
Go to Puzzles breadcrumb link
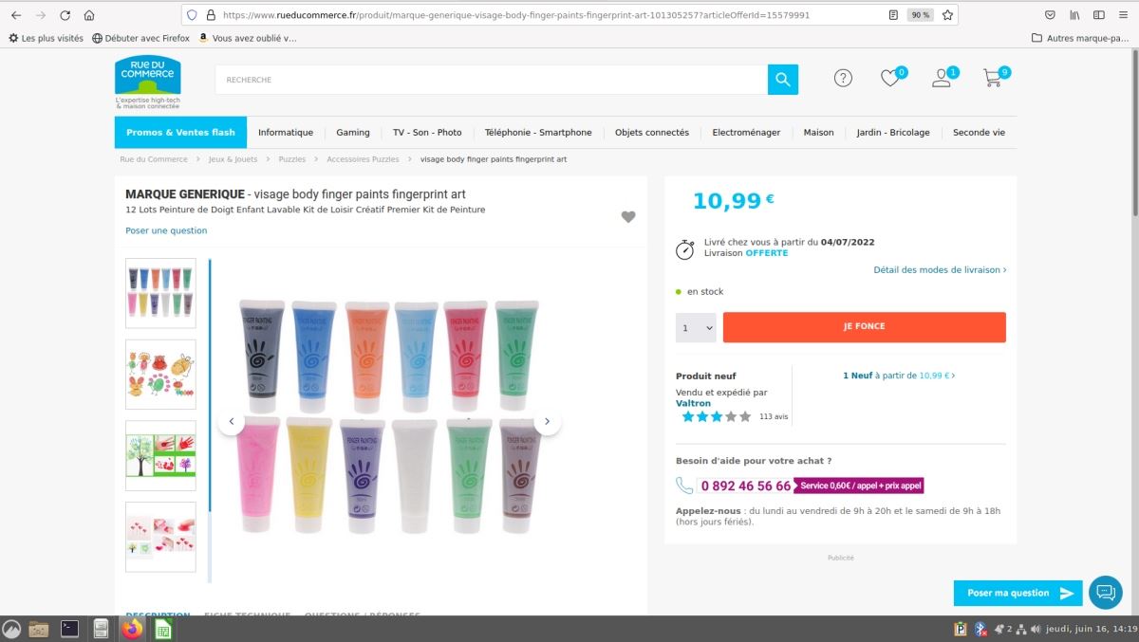292,159
